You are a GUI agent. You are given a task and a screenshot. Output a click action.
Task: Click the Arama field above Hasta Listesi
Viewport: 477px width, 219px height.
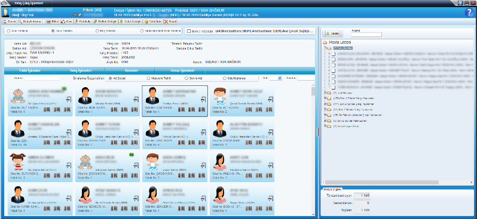tap(366, 35)
